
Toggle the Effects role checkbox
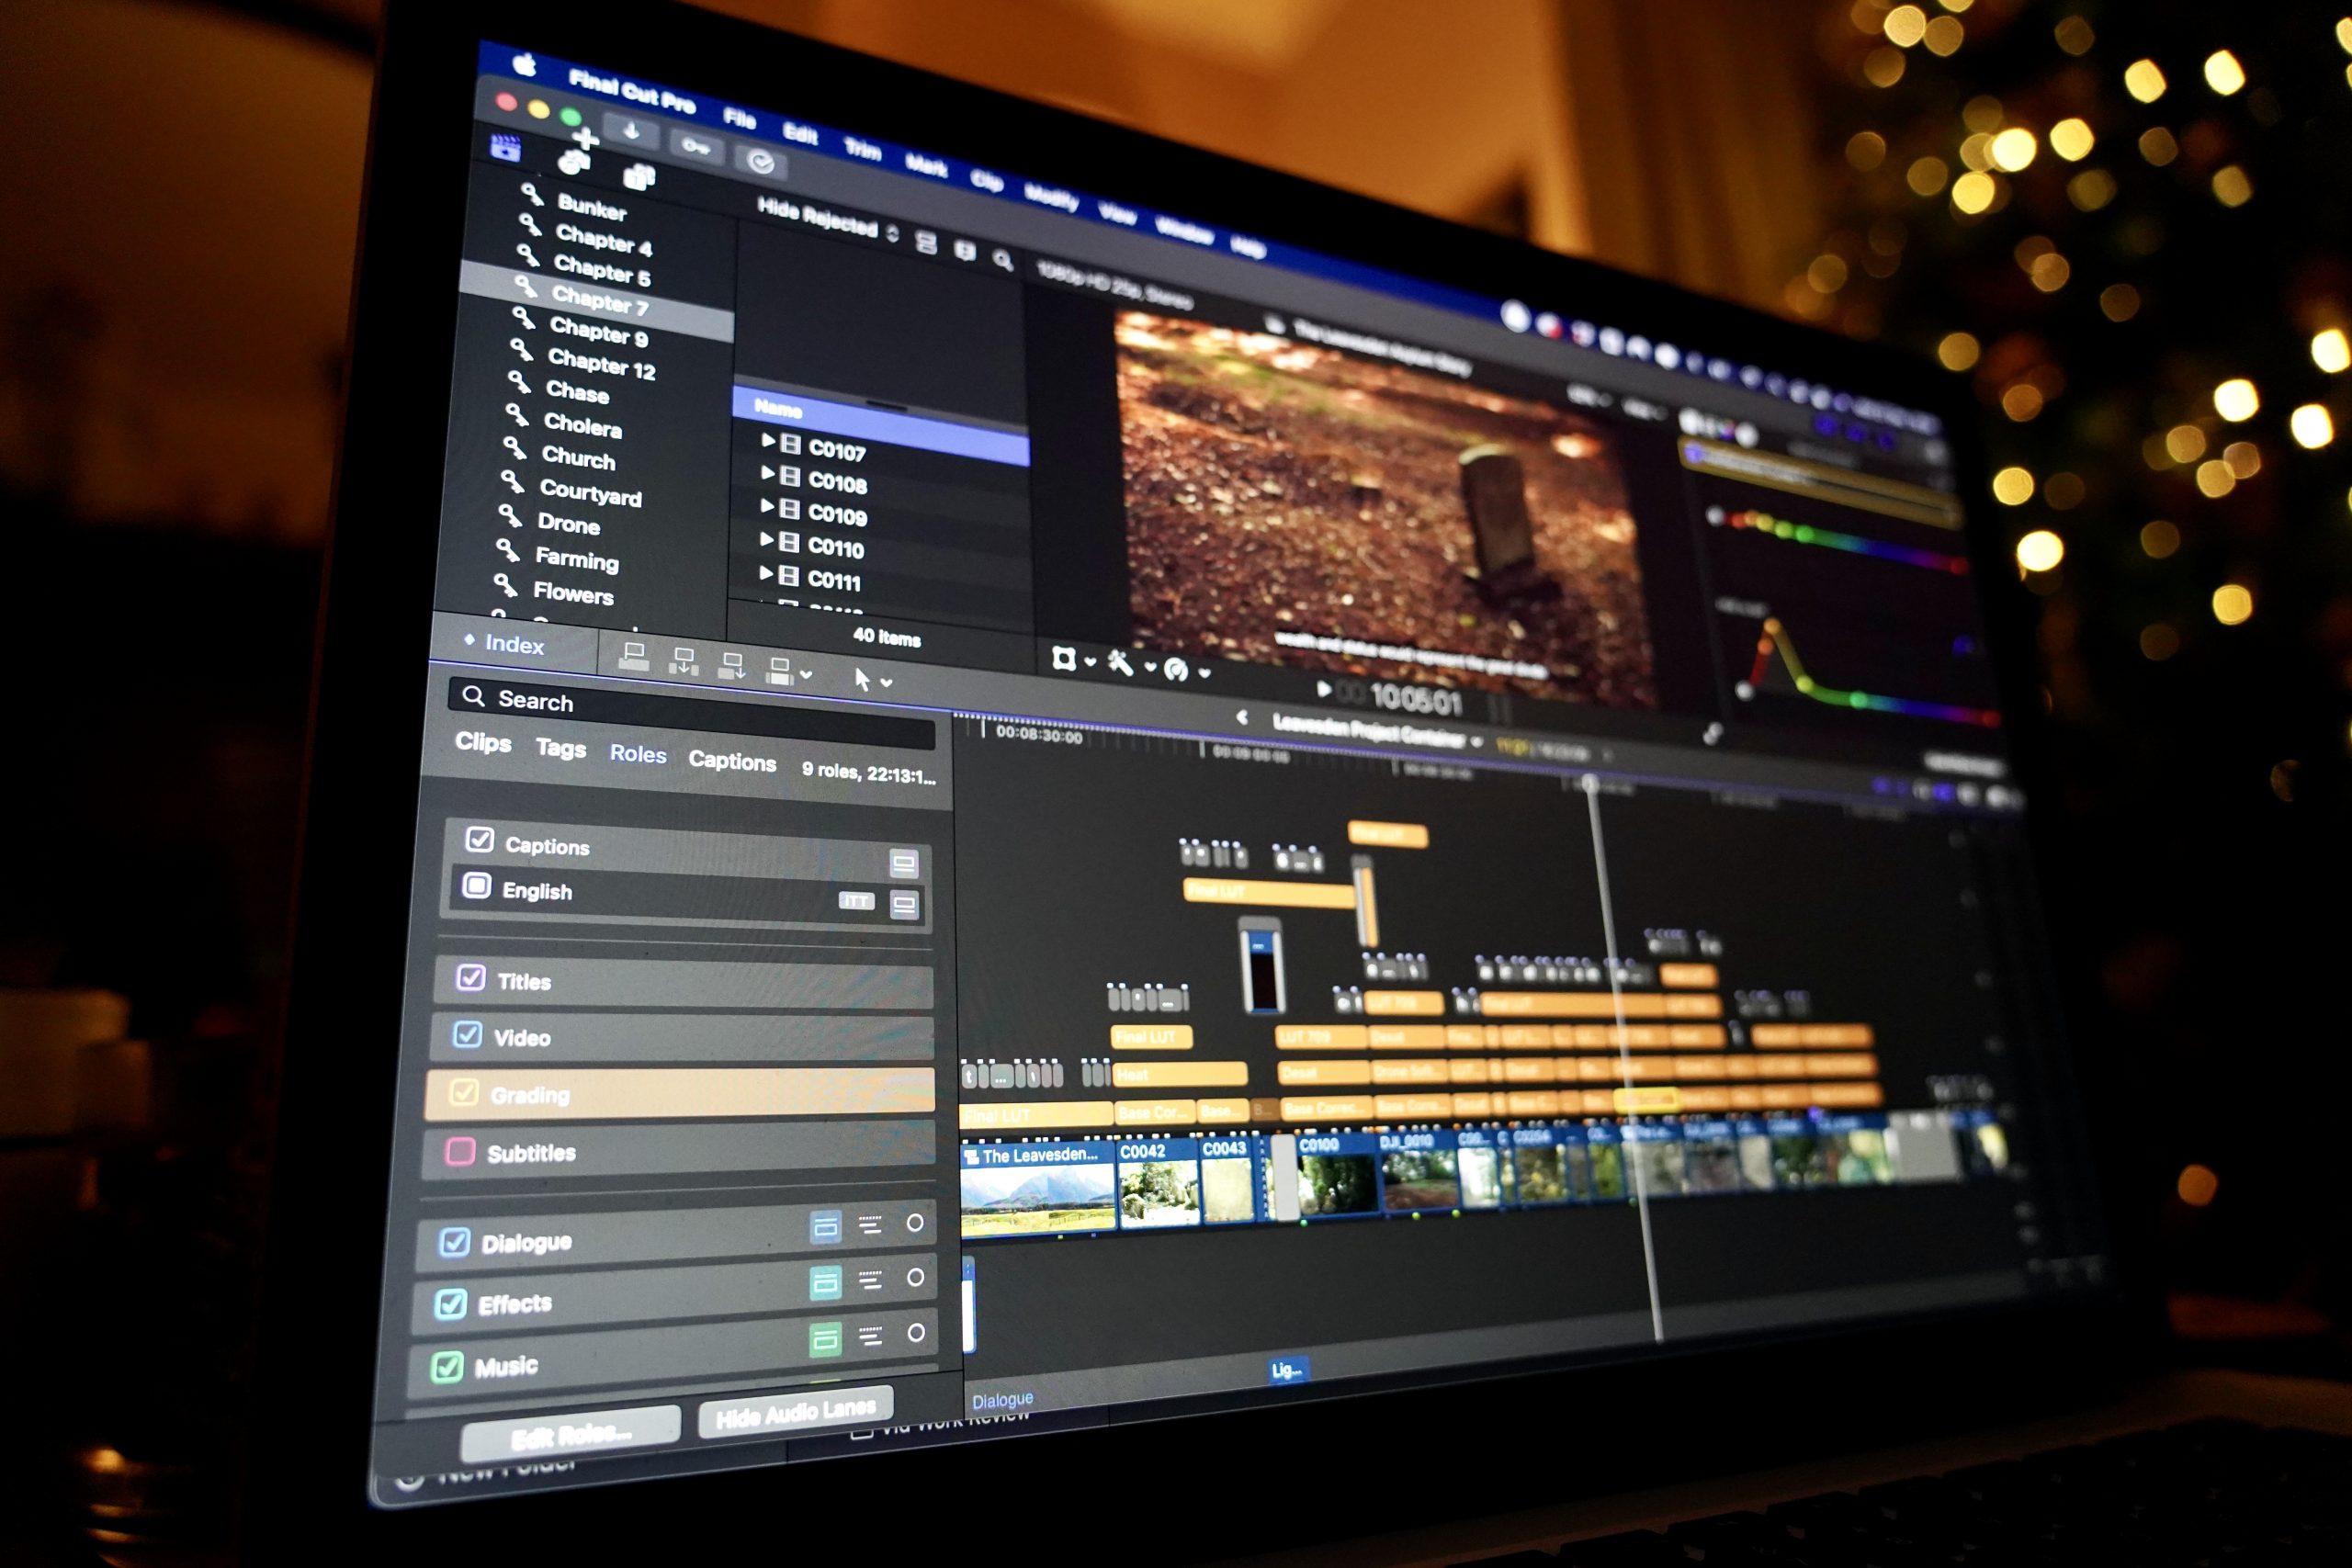[x=450, y=1304]
